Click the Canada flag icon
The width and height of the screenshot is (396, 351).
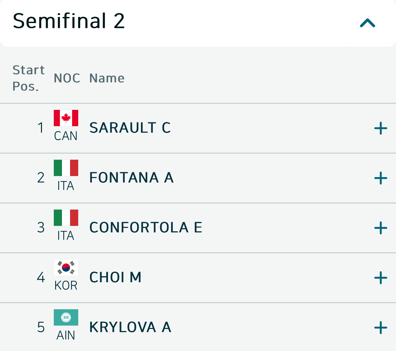coord(66,118)
